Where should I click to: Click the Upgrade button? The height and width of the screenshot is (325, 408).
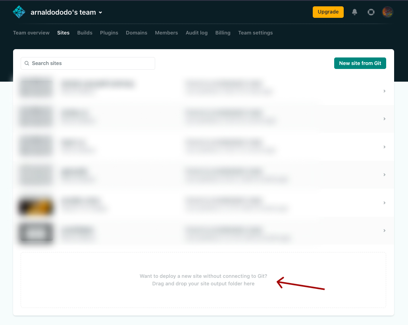(328, 12)
